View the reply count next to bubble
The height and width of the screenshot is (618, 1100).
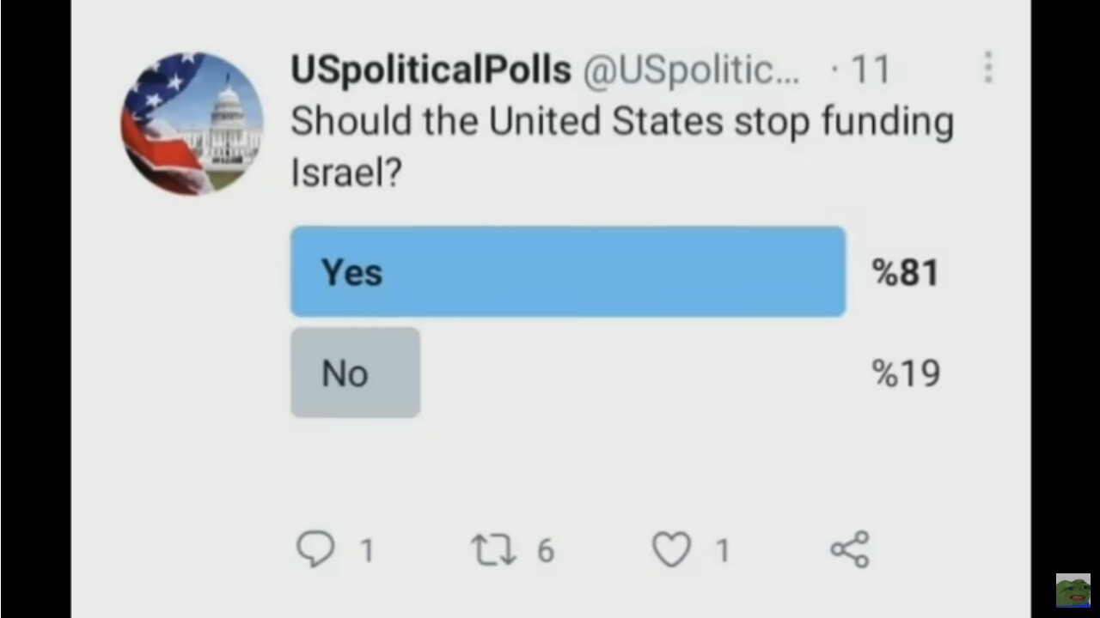(x=367, y=550)
